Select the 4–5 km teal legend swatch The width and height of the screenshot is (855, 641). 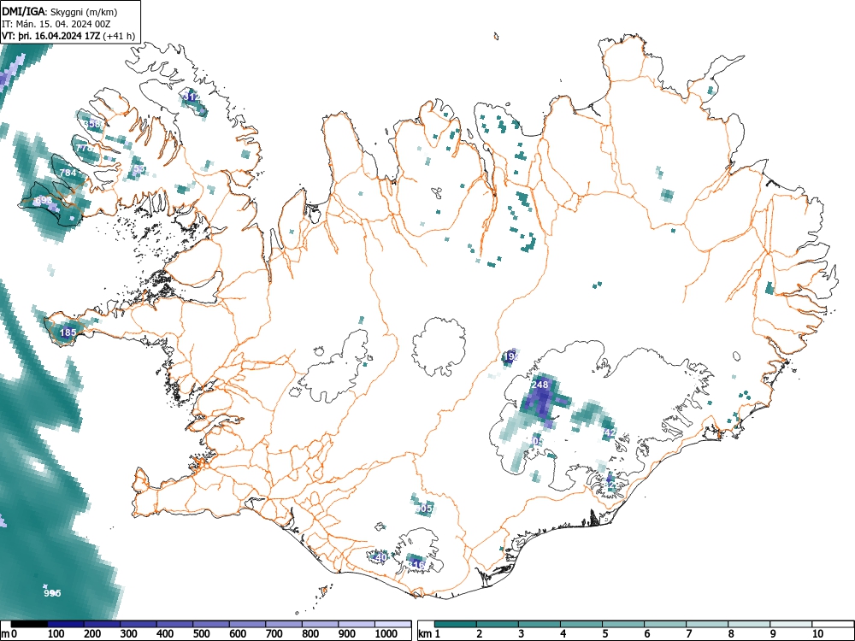[581, 624]
